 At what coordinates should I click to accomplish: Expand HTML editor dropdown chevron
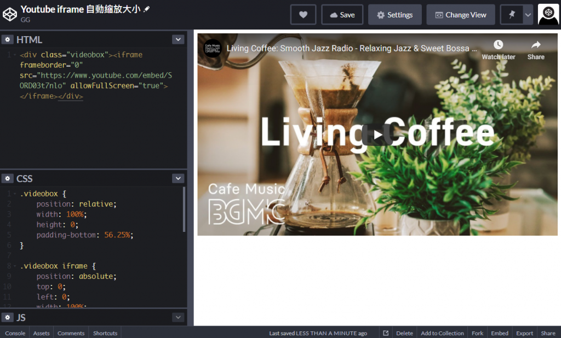(x=178, y=39)
